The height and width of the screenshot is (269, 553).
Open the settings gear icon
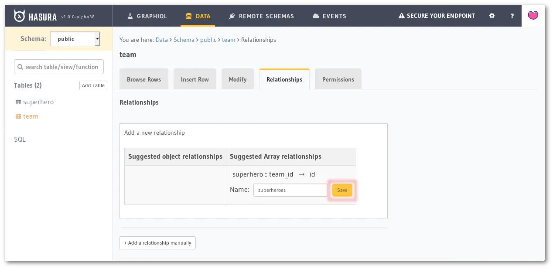[x=492, y=16]
